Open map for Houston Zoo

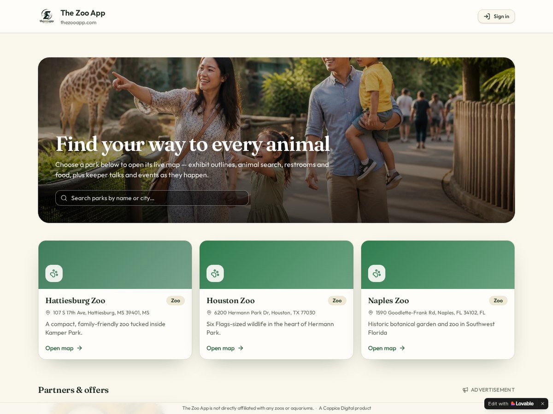[225, 348]
